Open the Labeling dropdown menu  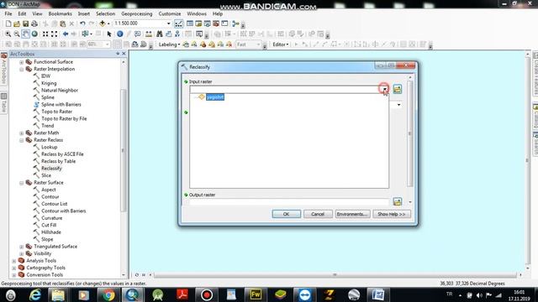point(169,44)
